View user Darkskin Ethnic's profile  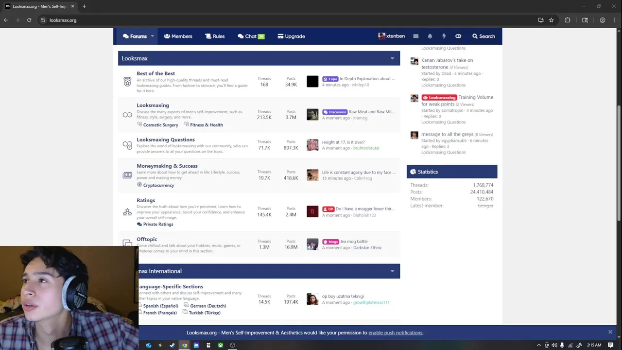367,248
